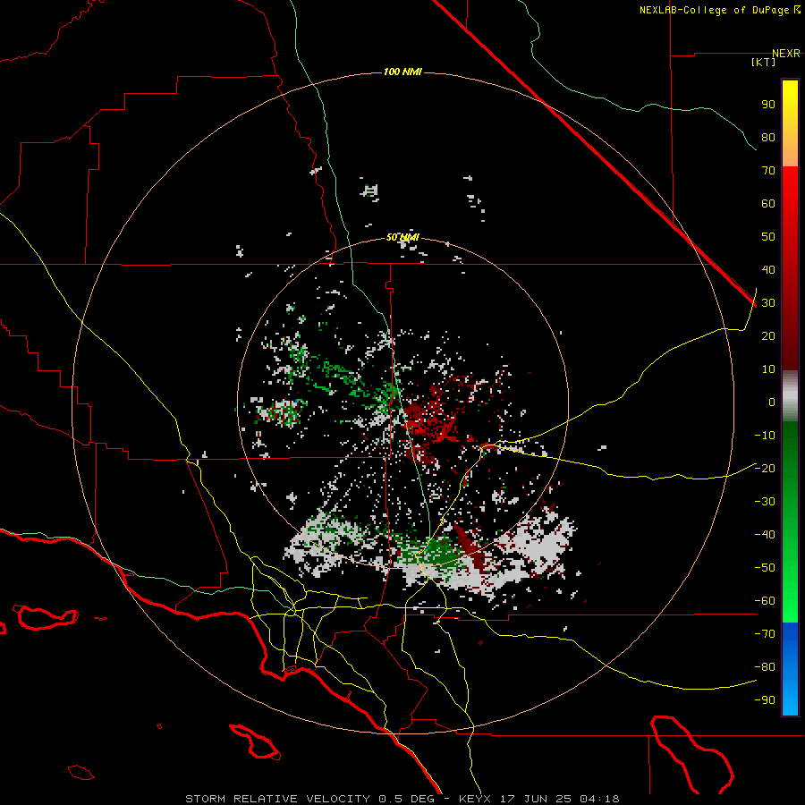The height and width of the screenshot is (805, 805).
Task: Click the NEXLAB-College of DuPage watermark text
Action: 719,10
